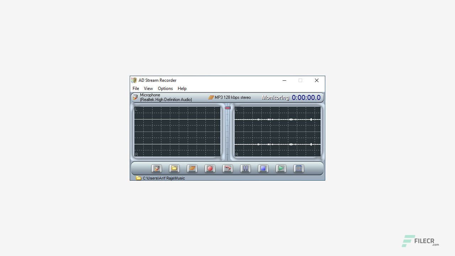The height and width of the screenshot is (256, 455).
Task: Click the folder icon beside the Music path
Action: pos(138,178)
